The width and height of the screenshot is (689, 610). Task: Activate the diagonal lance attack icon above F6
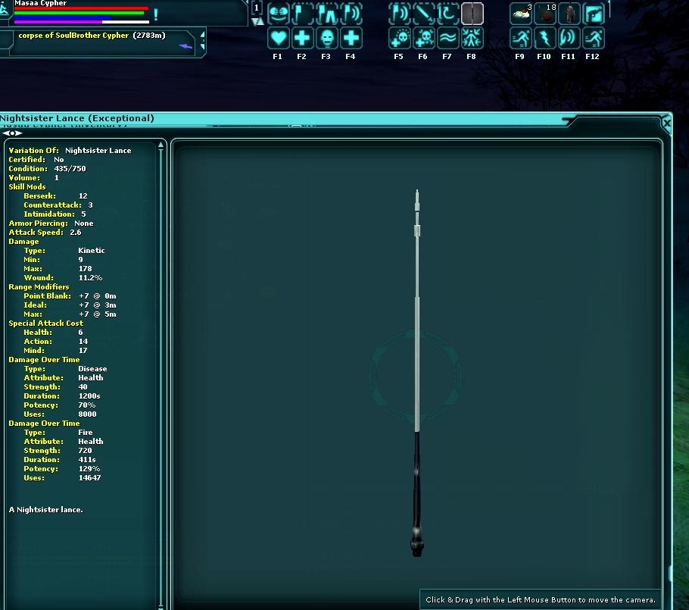tap(423, 14)
